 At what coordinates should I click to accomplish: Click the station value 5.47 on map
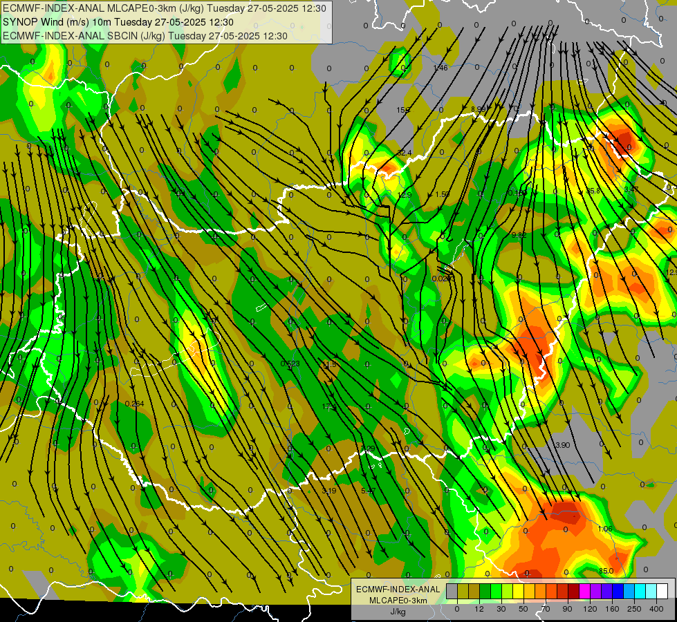pyautogui.click(x=368, y=491)
